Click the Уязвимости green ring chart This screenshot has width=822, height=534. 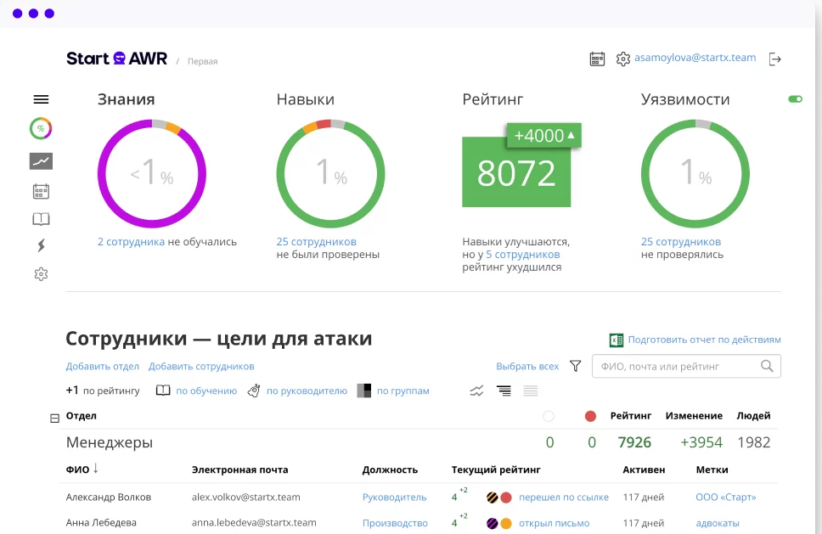695,173
